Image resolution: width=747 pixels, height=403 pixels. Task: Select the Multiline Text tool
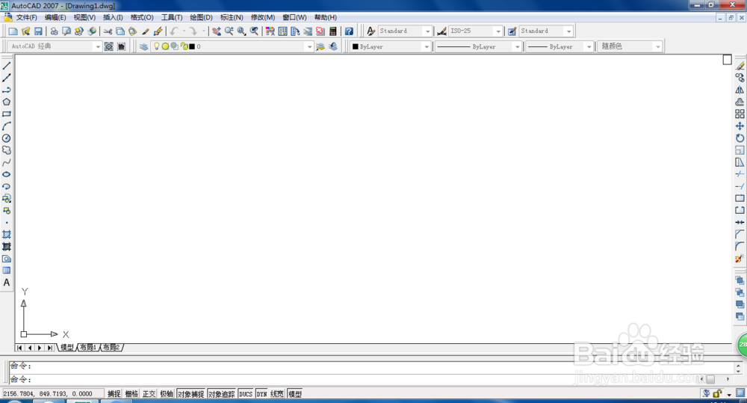click(7, 283)
